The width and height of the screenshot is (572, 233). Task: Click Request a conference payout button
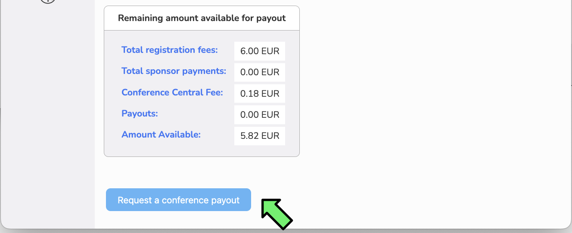(178, 200)
